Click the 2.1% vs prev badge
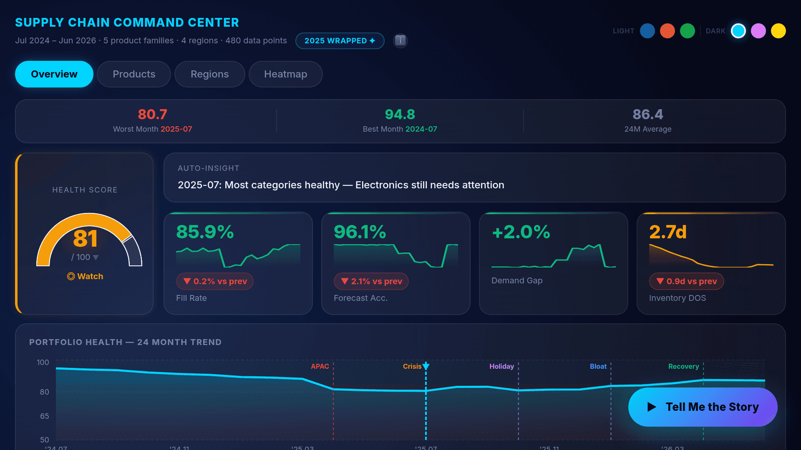The height and width of the screenshot is (450, 801). pyautogui.click(x=371, y=281)
